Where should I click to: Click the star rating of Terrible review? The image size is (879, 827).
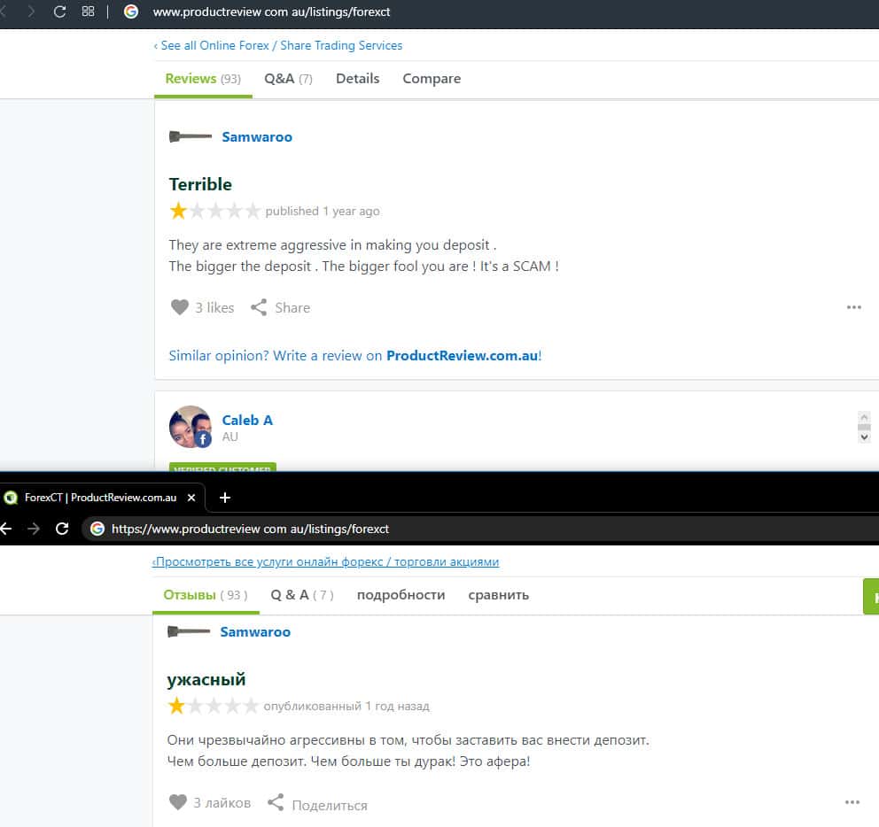[x=214, y=211]
